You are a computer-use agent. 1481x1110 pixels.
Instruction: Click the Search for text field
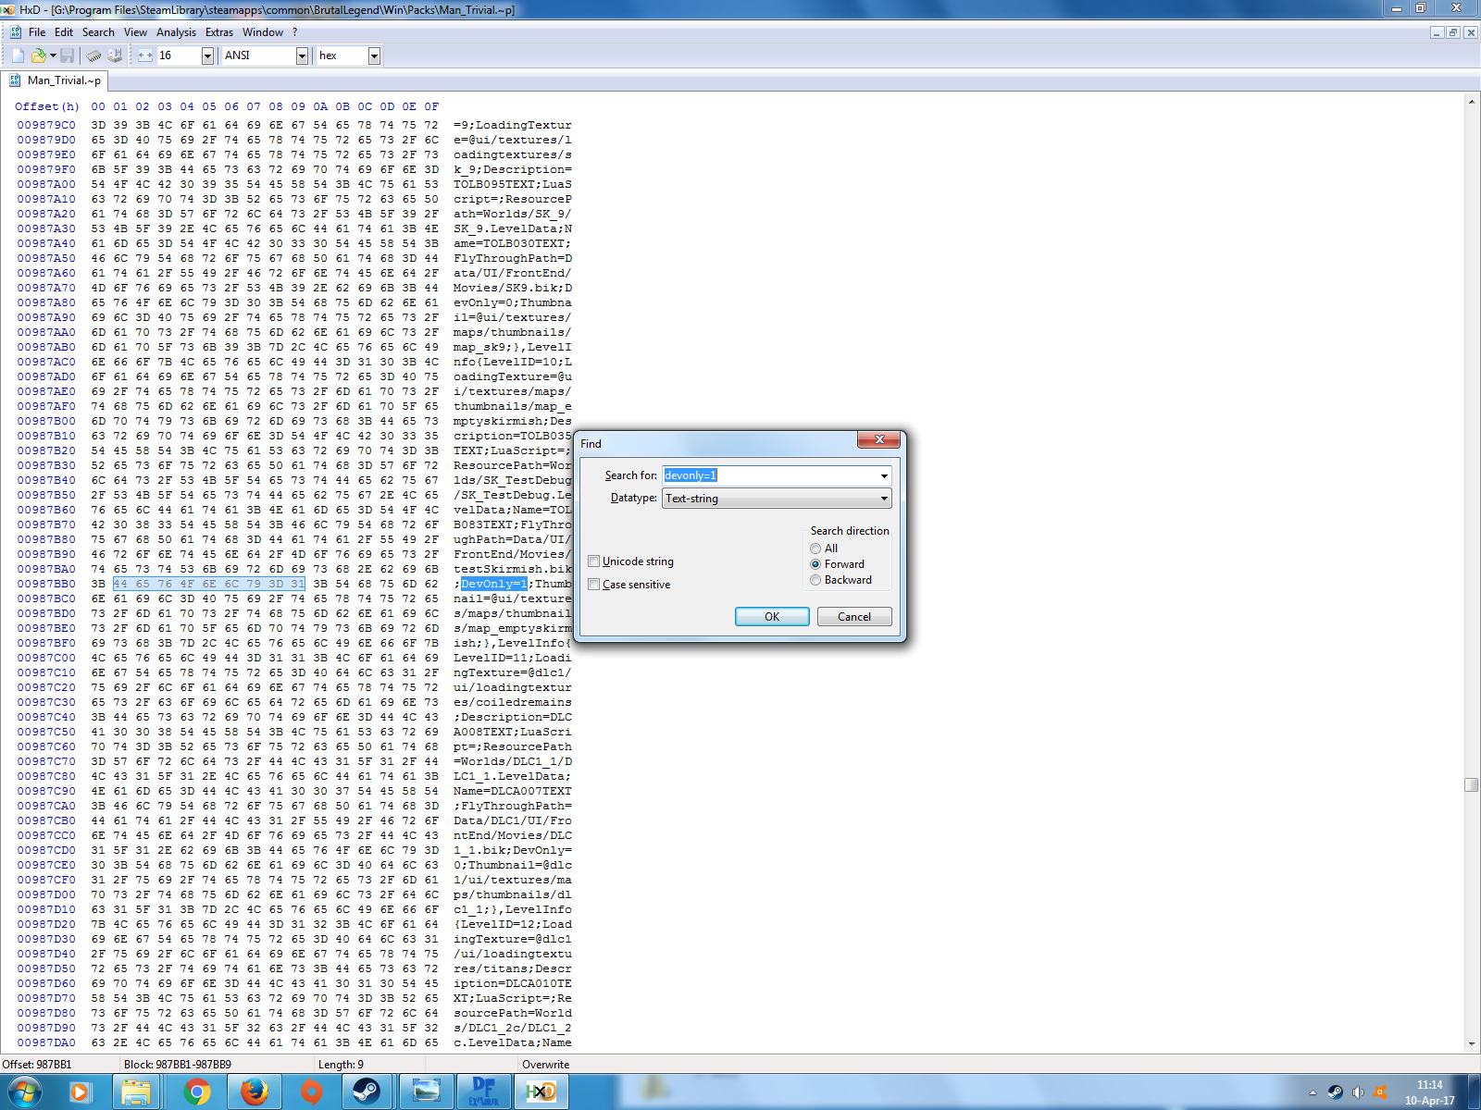click(770, 475)
